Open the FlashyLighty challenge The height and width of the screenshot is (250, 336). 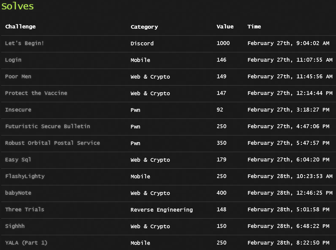[x=25, y=176]
